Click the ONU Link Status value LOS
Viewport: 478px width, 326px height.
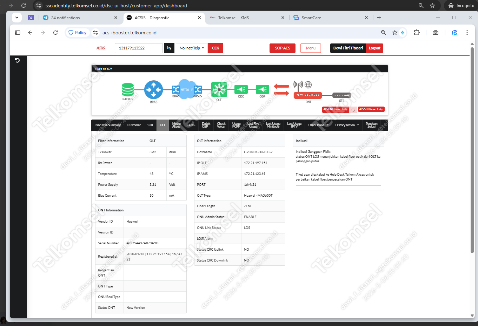click(x=247, y=228)
